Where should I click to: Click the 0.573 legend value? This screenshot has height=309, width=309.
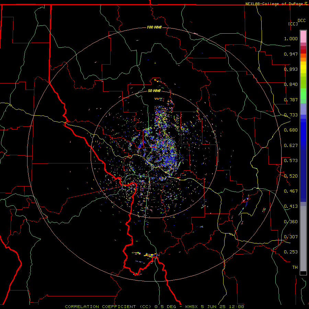coord(291,161)
